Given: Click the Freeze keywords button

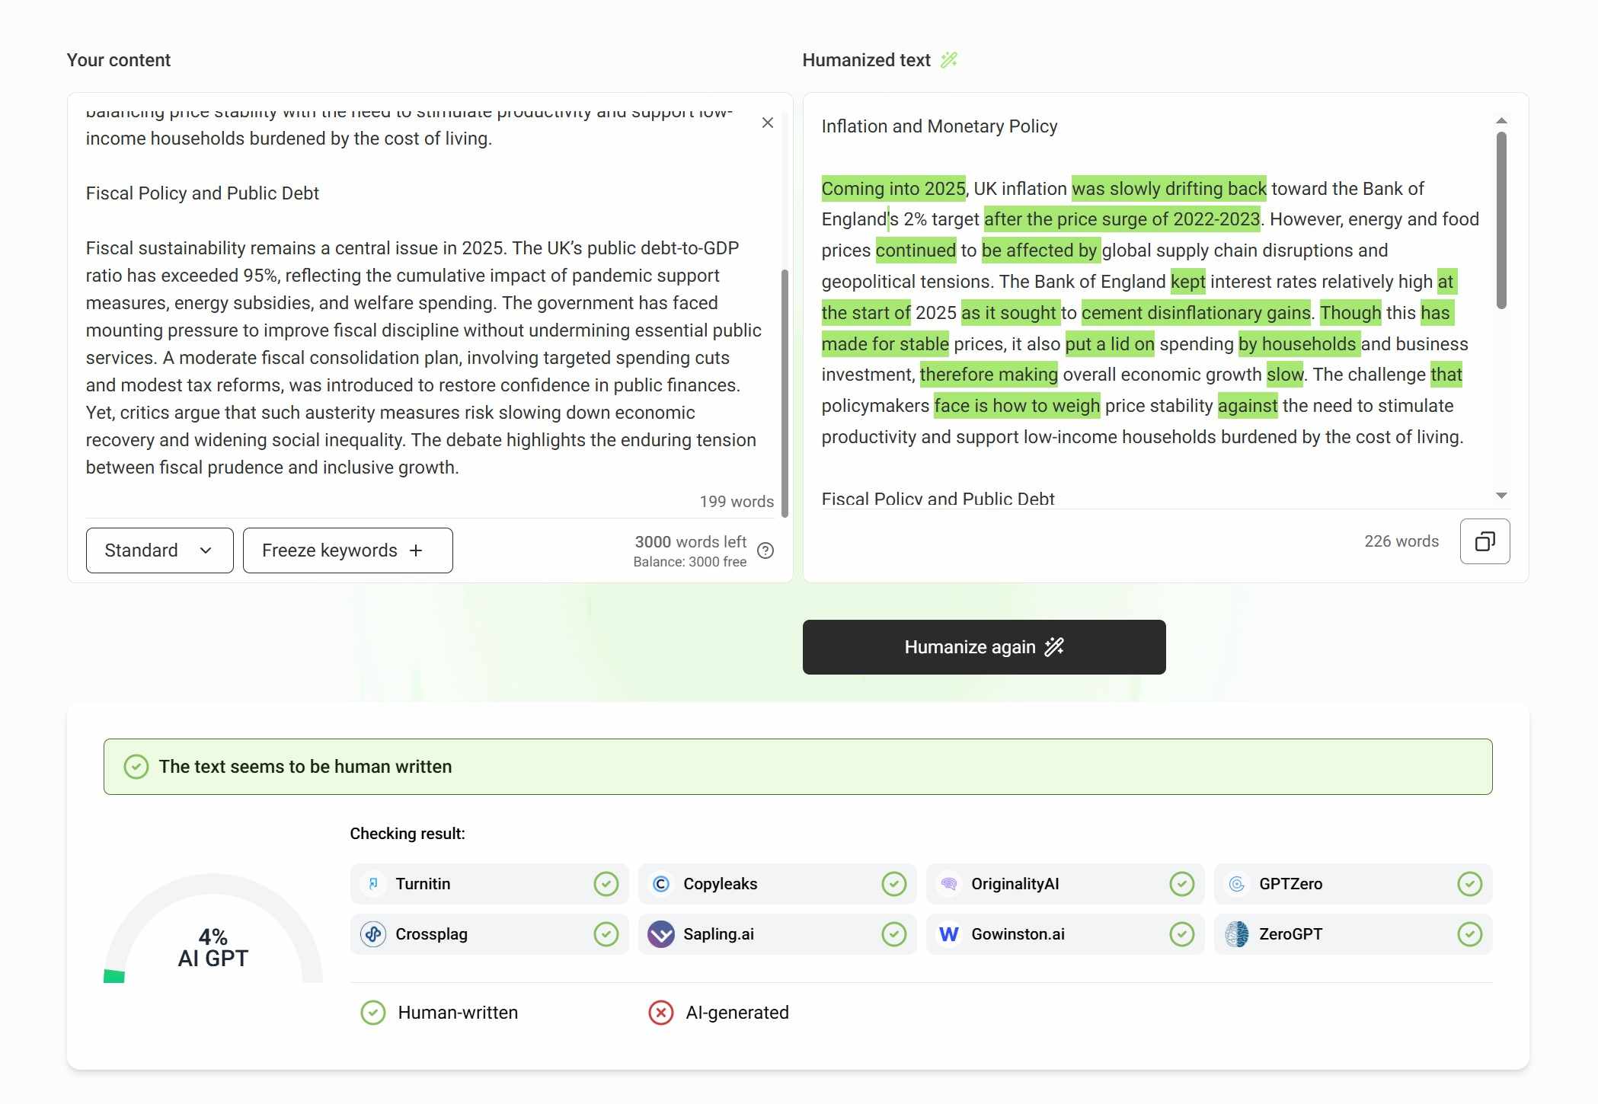Looking at the screenshot, I should coord(347,550).
